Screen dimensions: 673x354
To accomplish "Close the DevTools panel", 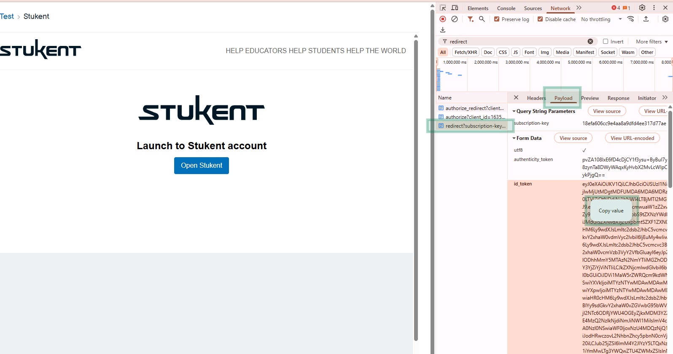I will [665, 8].
